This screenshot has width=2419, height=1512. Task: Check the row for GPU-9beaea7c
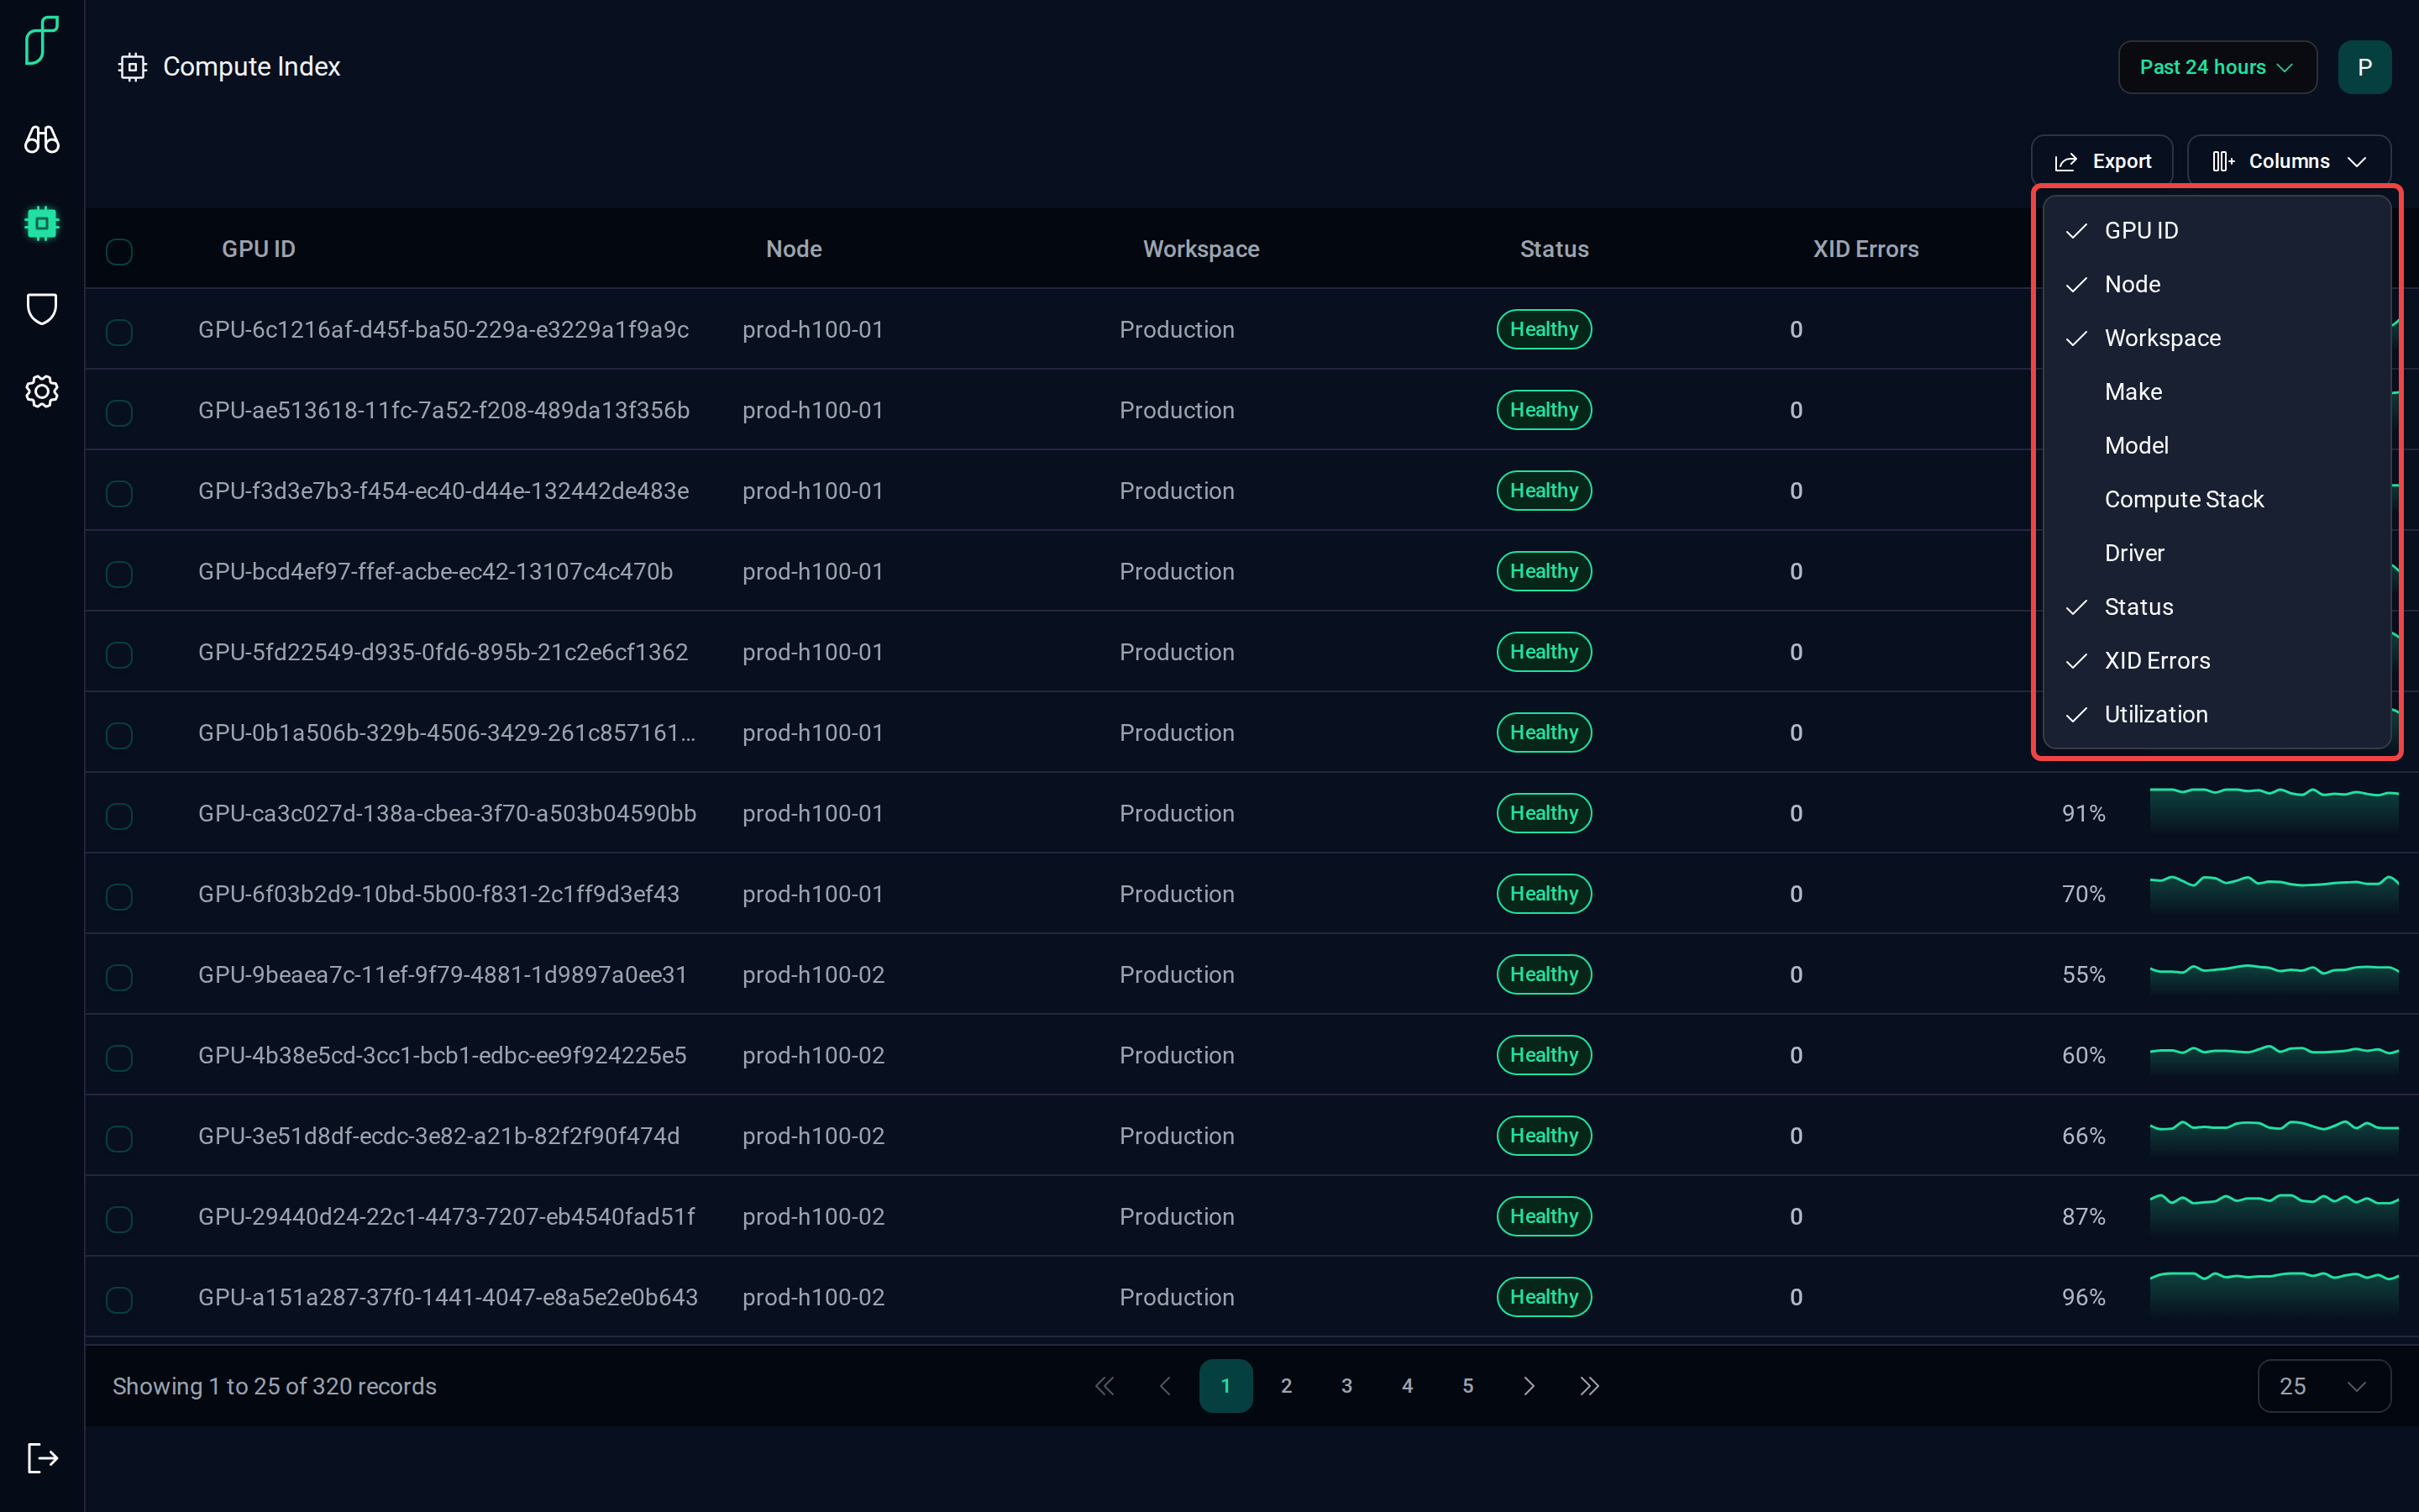[x=120, y=976]
